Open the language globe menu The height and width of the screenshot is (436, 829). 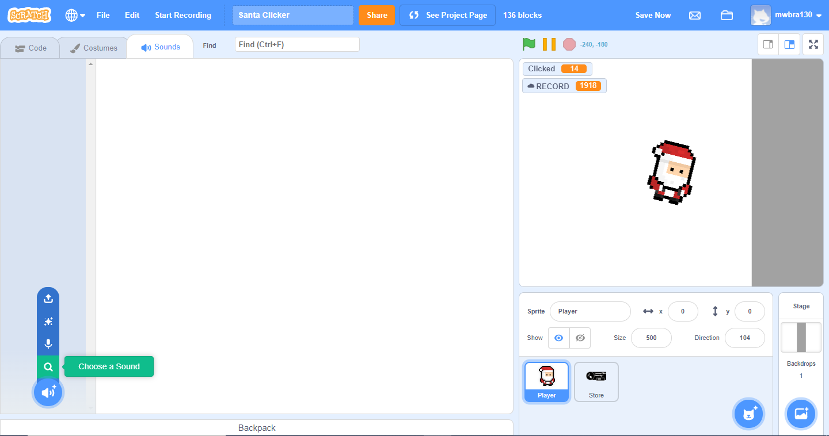point(75,15)
